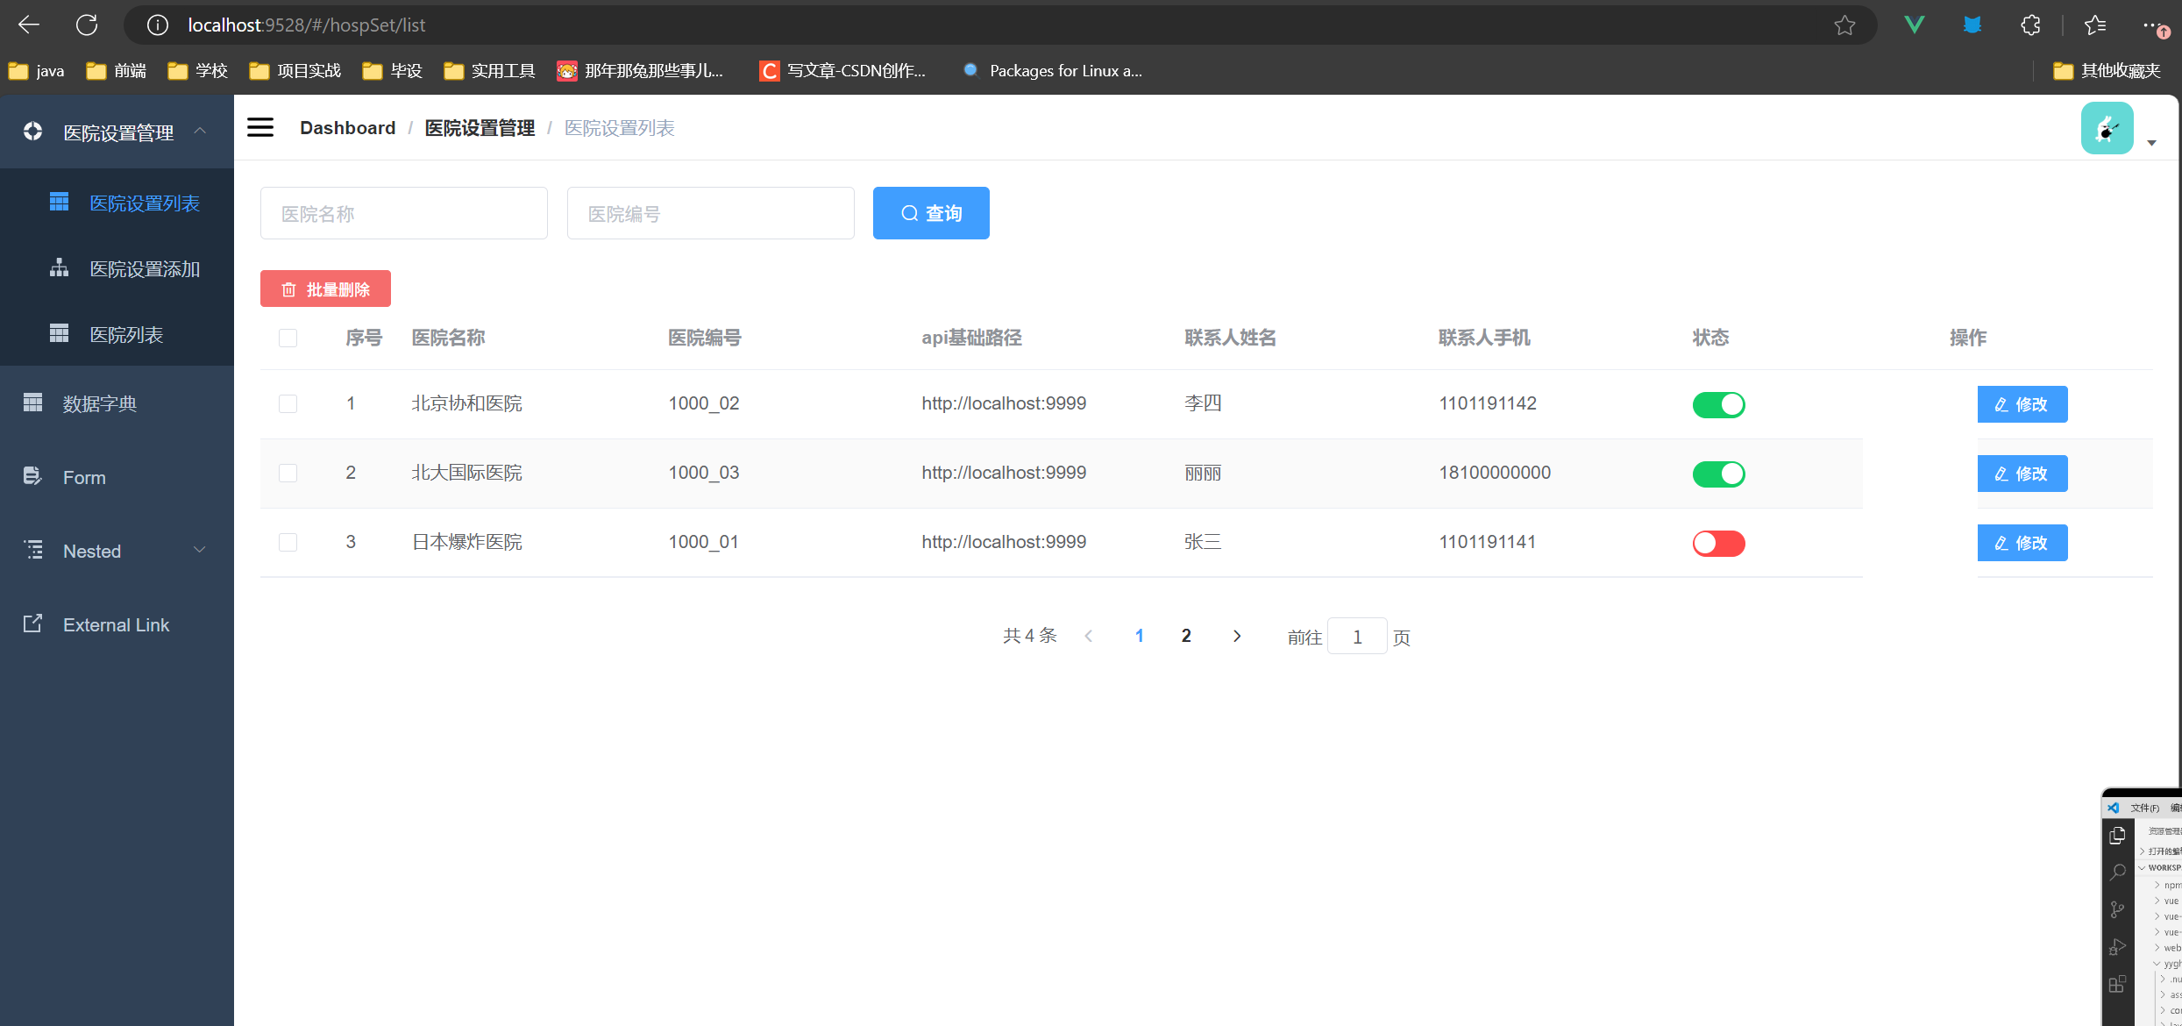
Task: Collapse the 医院设置管理 sidebar menu
Action: coord(117,132)
